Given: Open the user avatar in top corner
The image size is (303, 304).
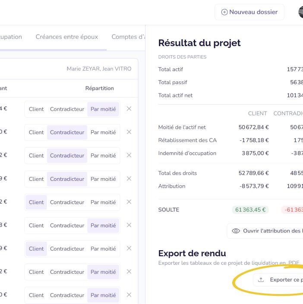Looking at the screenshot, I should coord(301,12).
